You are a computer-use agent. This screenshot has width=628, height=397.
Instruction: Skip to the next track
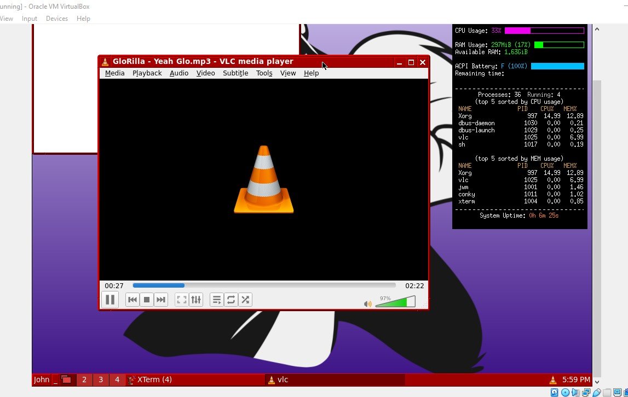(x=160, y=300)
